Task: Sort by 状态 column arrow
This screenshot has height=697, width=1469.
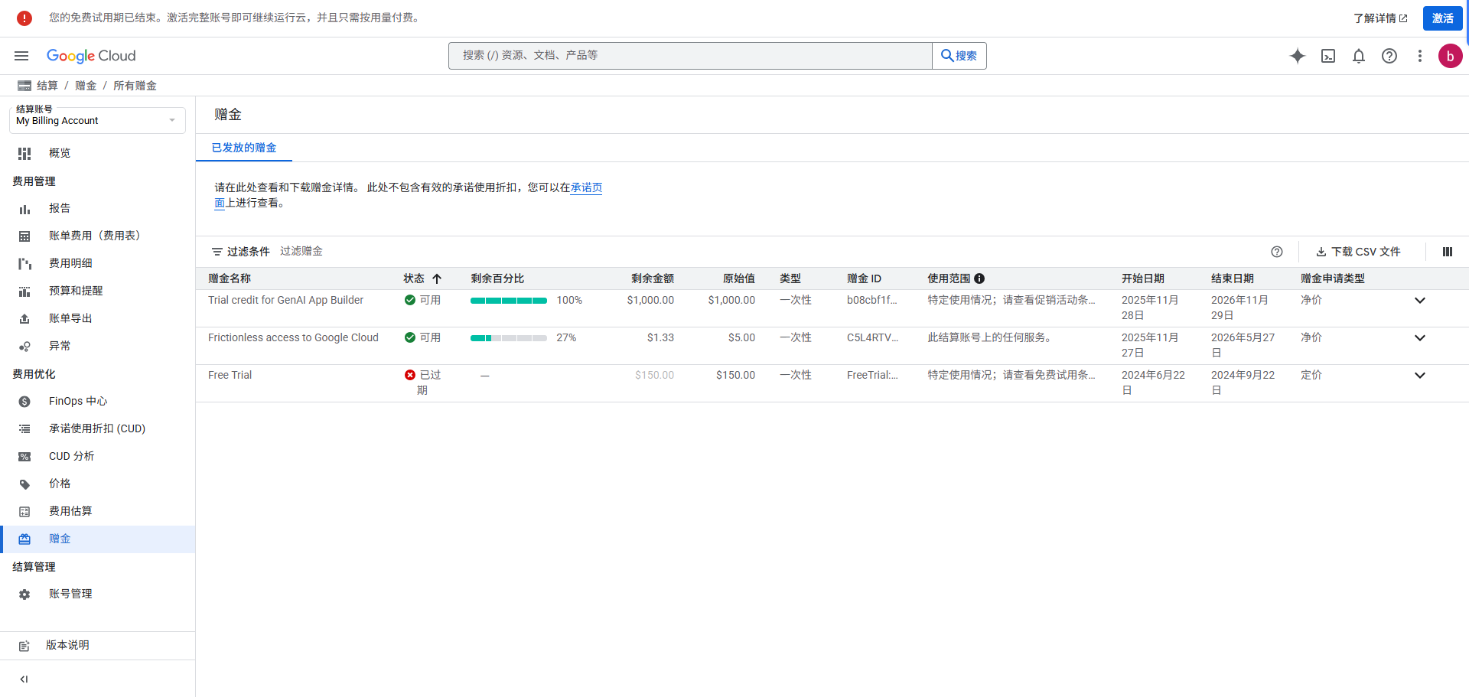Action: coord(437,278)
